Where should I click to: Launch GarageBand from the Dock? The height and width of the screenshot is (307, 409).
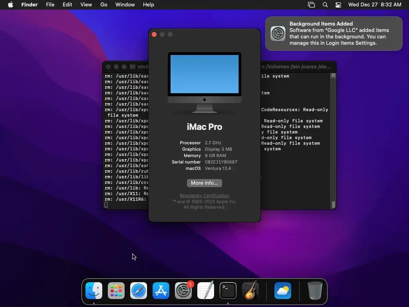(x=250, y=291)
